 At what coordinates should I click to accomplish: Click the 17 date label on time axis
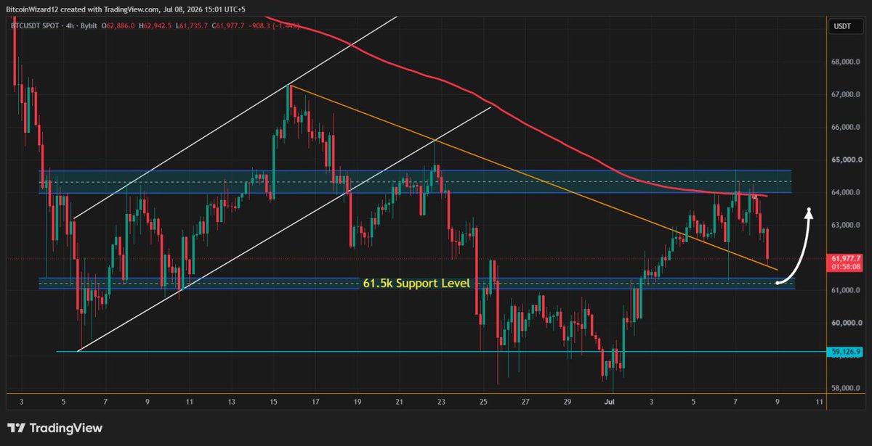tap(316, 401)
